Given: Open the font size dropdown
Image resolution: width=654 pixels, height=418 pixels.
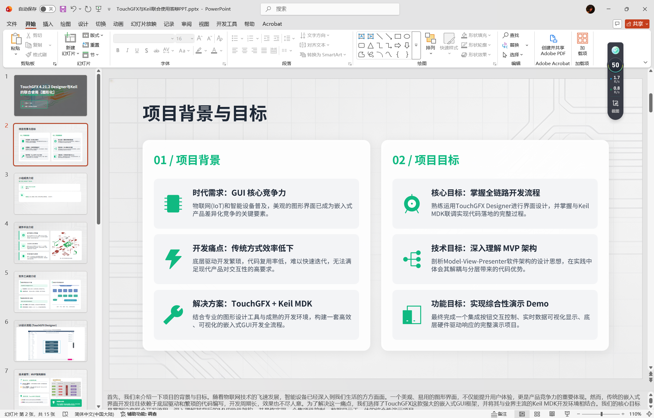Looking at the screenshot, I should coord(192,38).
